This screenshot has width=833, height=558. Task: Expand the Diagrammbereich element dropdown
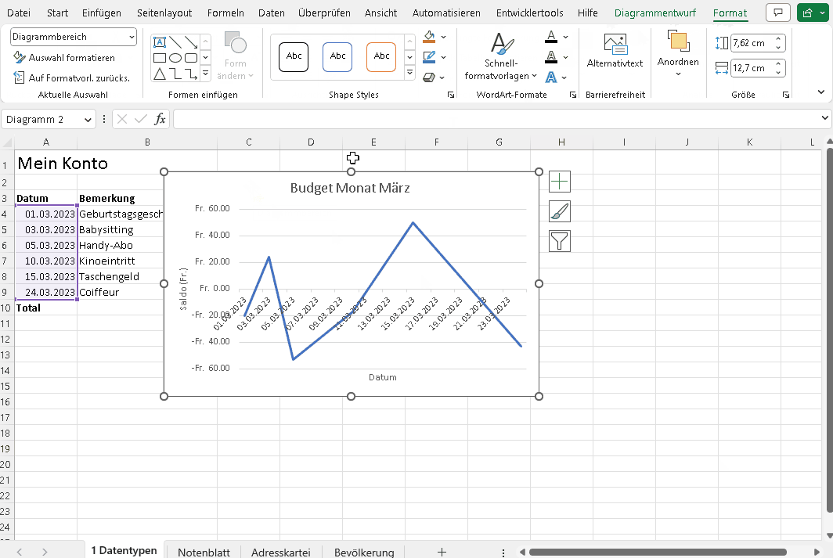tap(130, 37)
